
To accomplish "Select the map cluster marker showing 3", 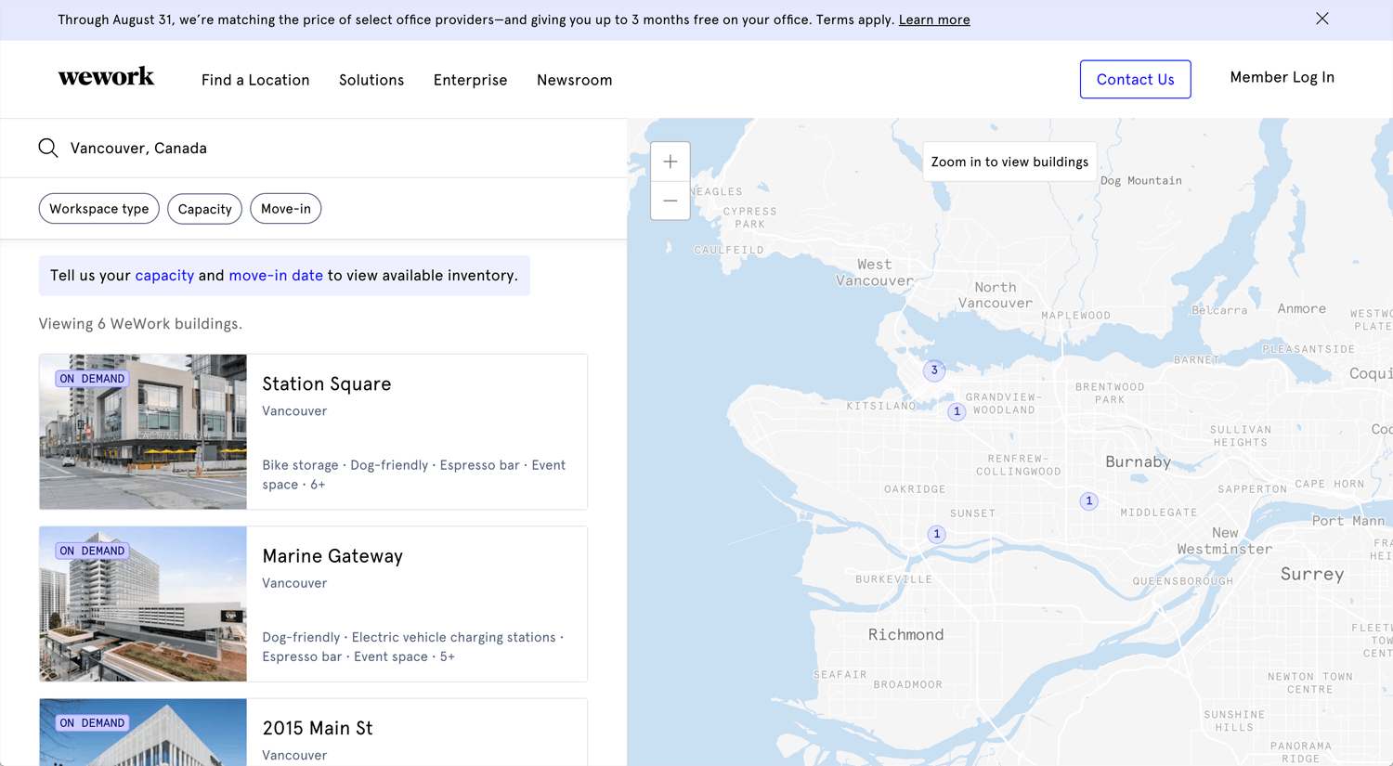I will [x=934, y=370].
